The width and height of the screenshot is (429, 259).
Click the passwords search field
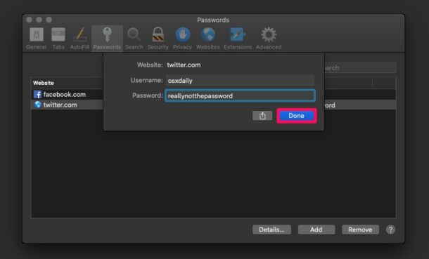click(360, 67)
